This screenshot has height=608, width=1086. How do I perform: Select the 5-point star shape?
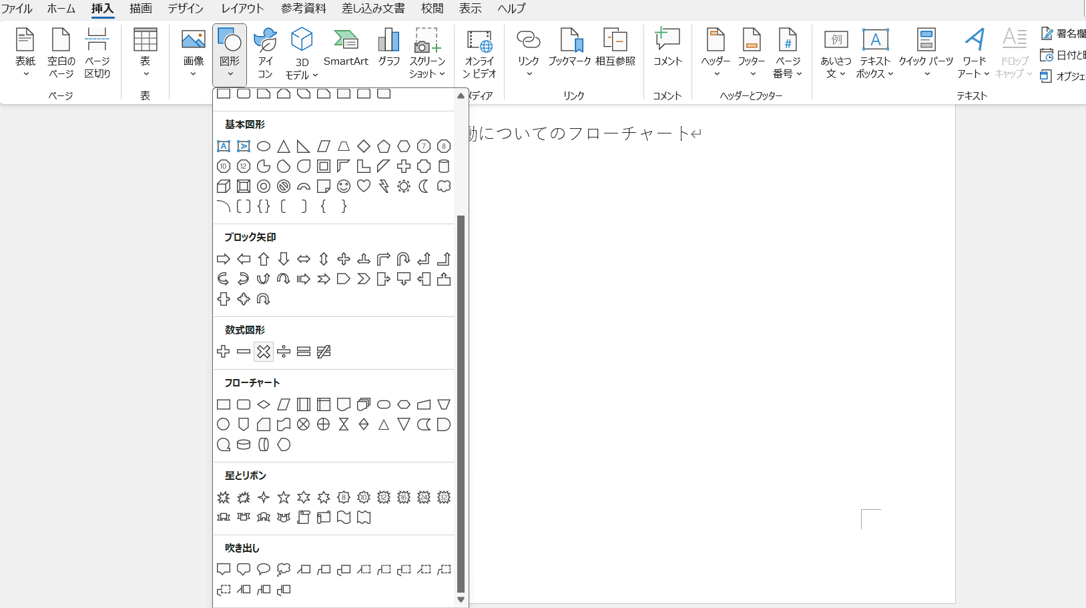(x=284, y=497)
